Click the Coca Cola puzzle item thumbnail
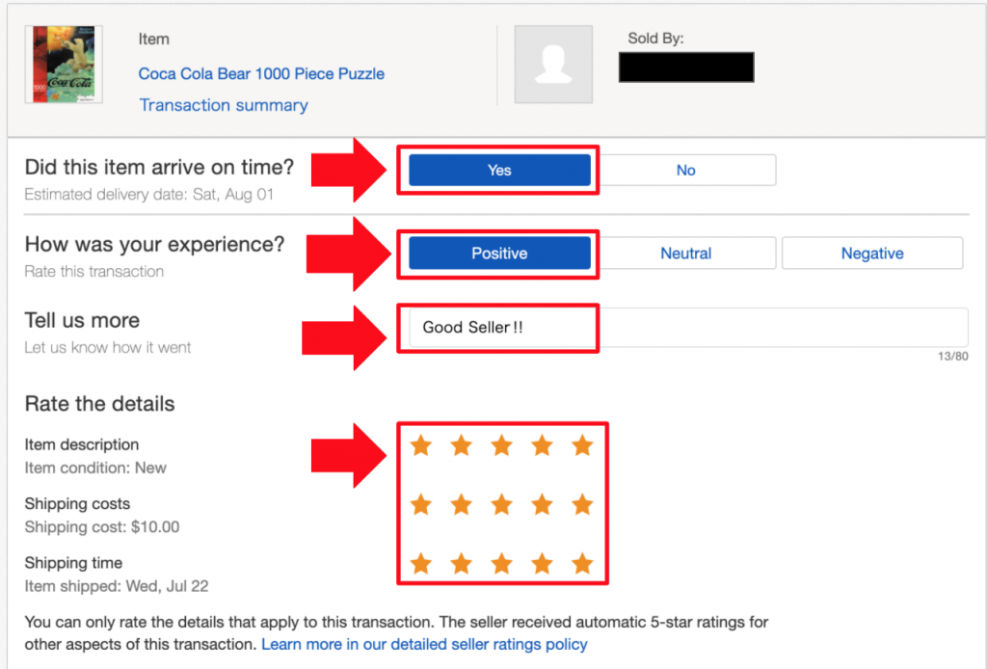987x669 pixels. click(x=64, y=65)
